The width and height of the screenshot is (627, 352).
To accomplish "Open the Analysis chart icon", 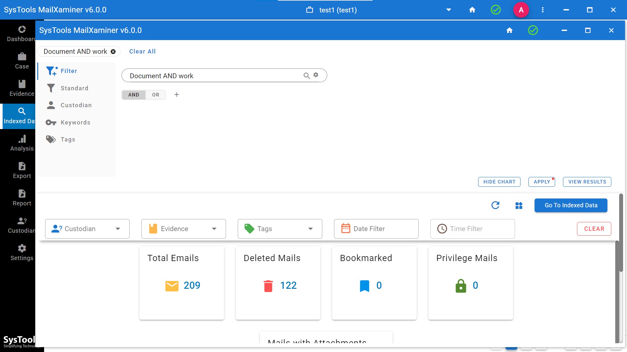I will [x=22, y=139].
